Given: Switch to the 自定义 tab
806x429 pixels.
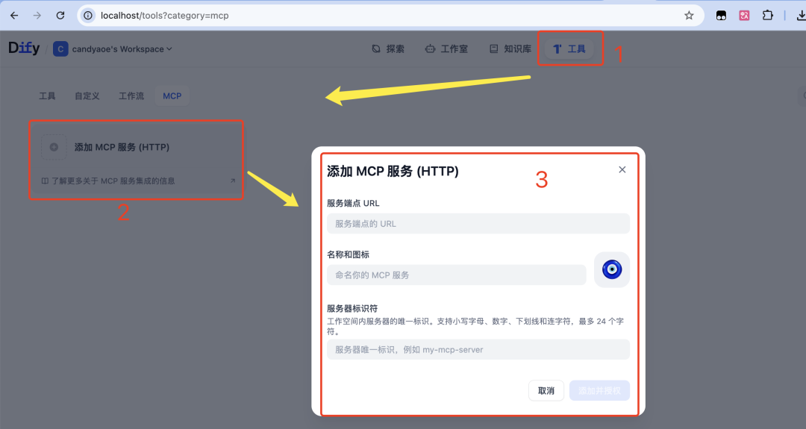Looking at the screenshot, I should [x=87, y=96].
